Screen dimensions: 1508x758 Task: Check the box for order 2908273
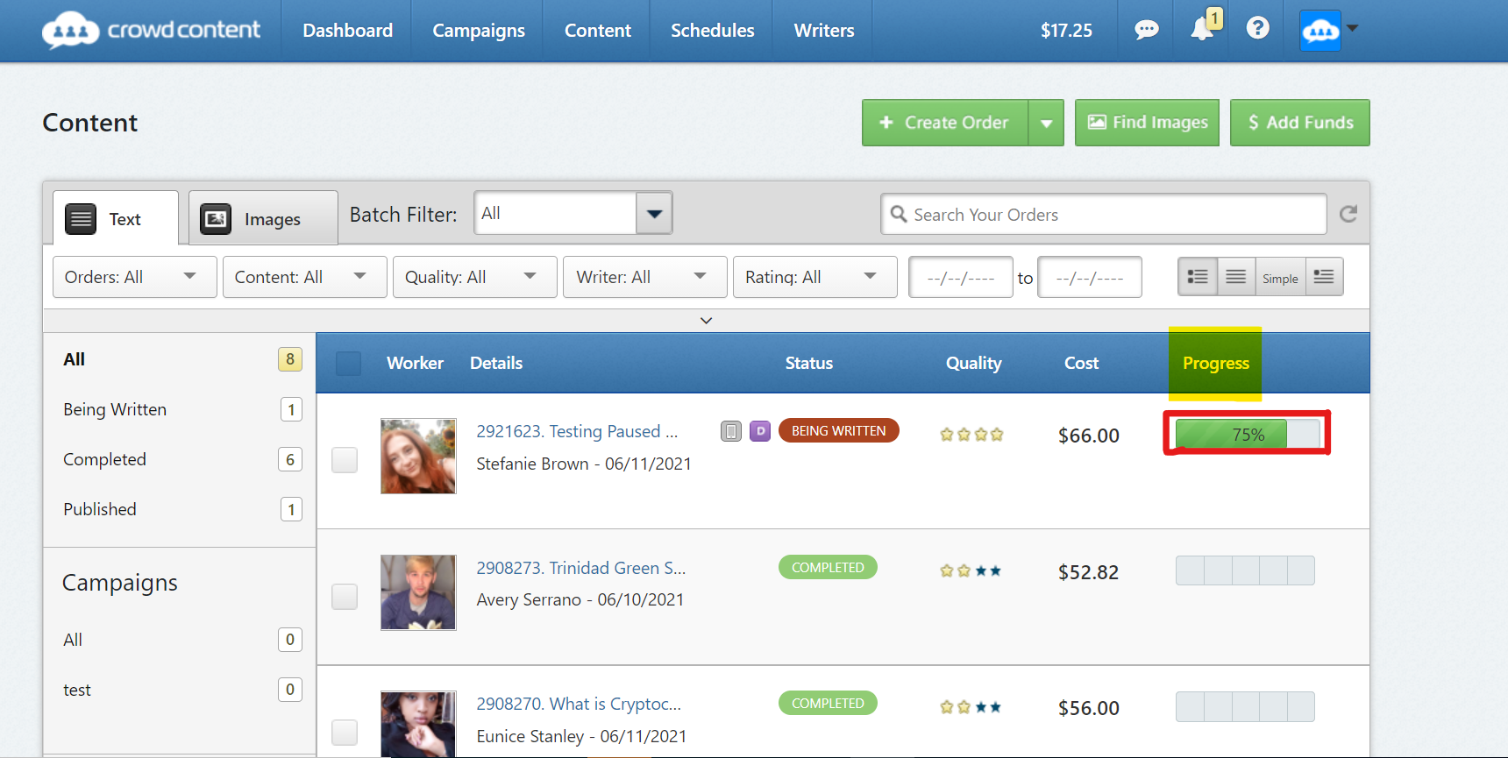(x=345, y=597)
